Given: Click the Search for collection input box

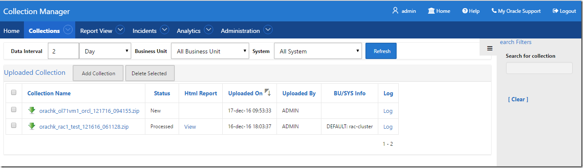Looking at the screenshot, I should click(x=539, y=68).
